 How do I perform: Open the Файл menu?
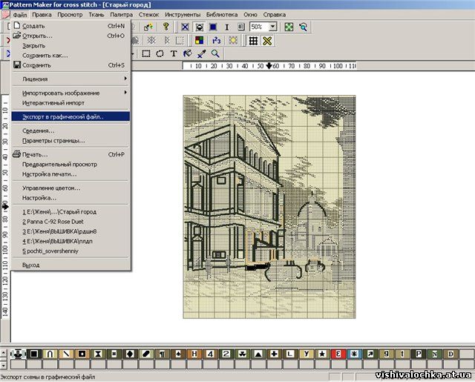pos(20,15)
